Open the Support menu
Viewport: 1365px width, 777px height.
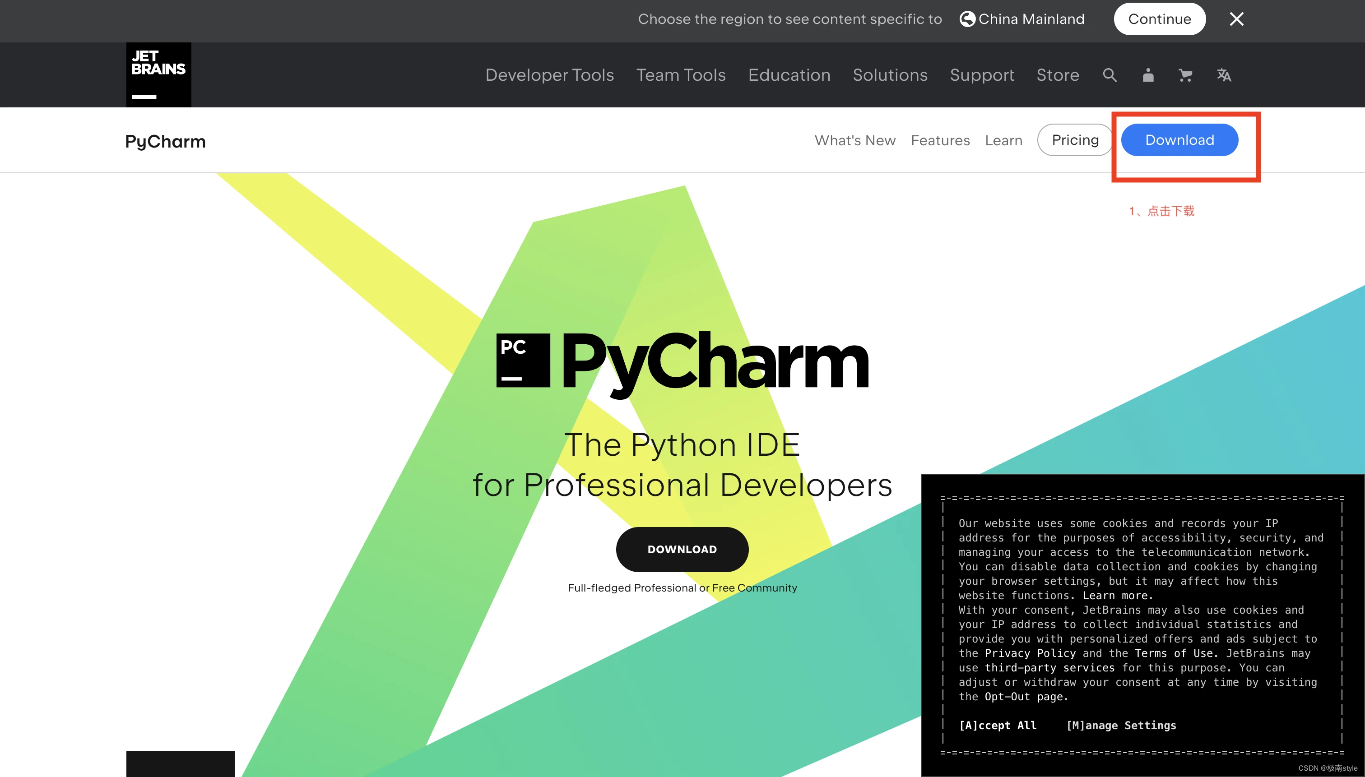[x=982, y=75]
